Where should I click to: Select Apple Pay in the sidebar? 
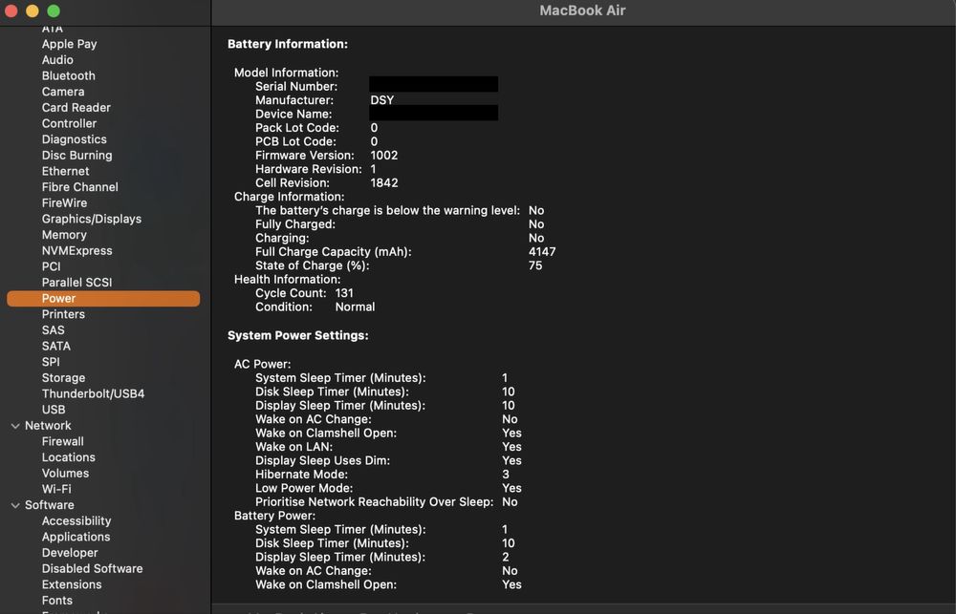pyautogui.click(x=69, y=44)
